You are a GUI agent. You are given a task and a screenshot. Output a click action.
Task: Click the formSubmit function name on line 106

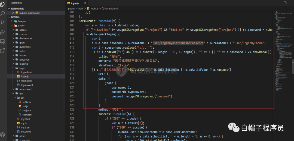[x=88, y=21]
